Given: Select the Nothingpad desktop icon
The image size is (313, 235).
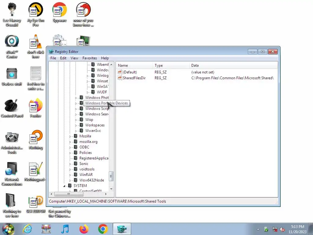Looking at the screenshot, I should click(35, 172).
